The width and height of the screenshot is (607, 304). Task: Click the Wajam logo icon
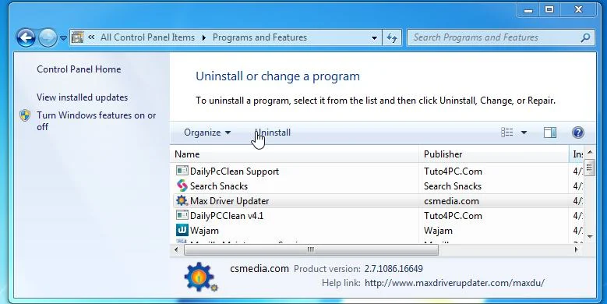182,230
